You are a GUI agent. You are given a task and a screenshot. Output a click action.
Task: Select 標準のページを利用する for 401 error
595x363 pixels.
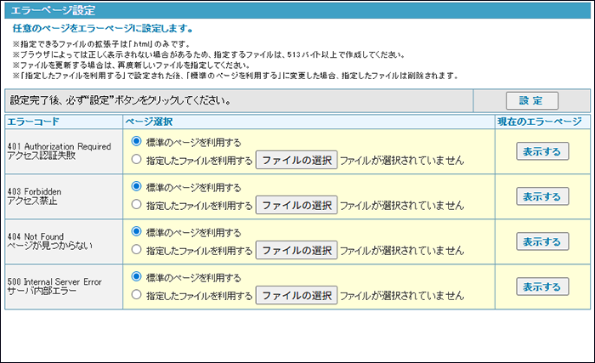137,142
